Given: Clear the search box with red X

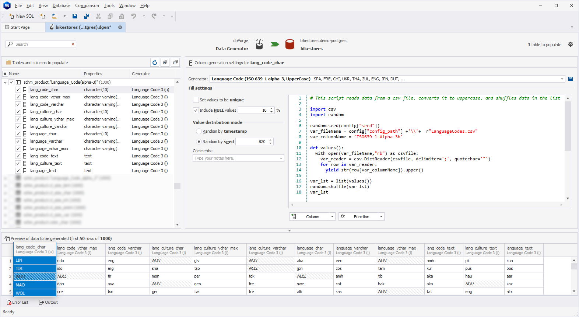Looking at the screenshot, I should (73, 44).
